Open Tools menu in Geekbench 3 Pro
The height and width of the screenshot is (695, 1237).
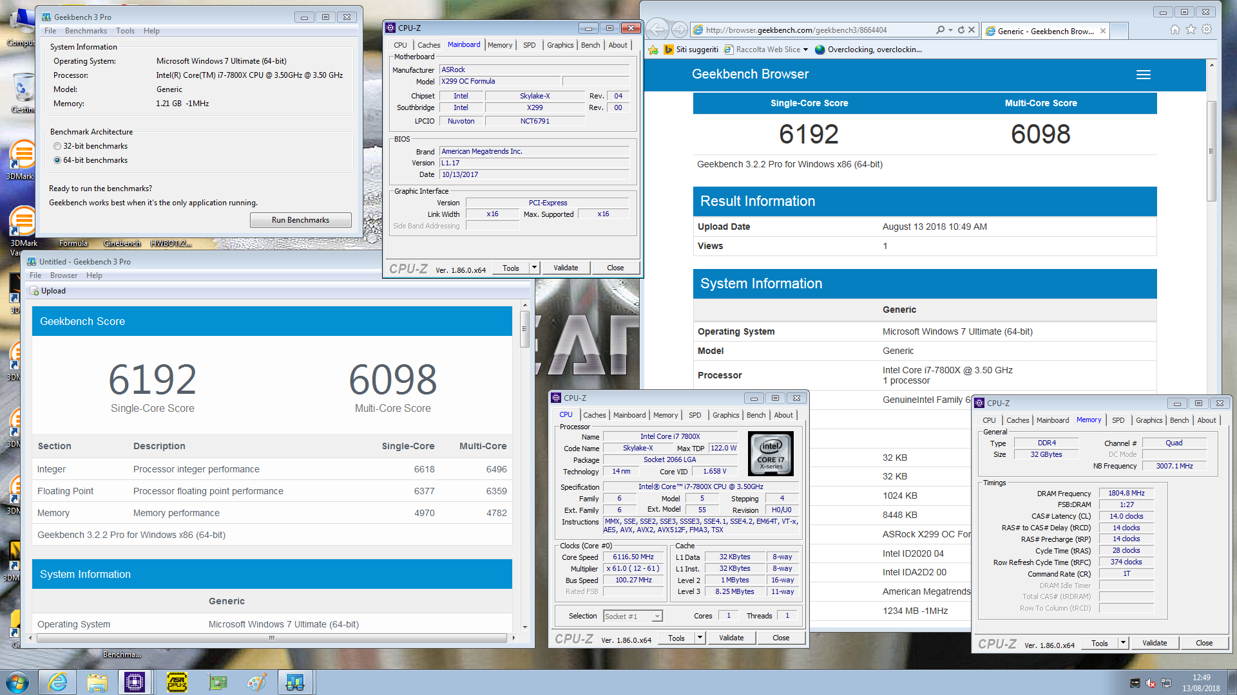[x=125, y=31]
